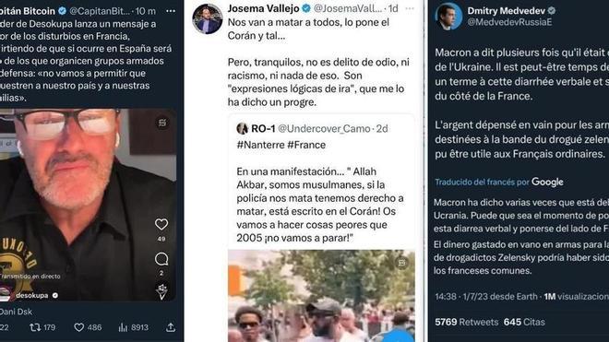
Task: Open comments on the desokupa video
Action: pos(161,259)
